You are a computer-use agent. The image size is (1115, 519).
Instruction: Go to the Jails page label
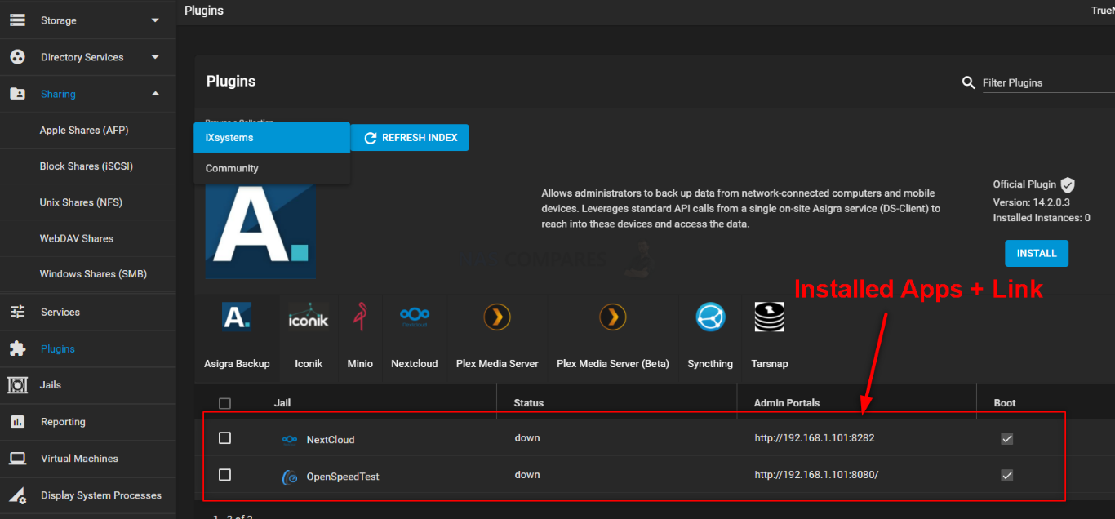51,385
